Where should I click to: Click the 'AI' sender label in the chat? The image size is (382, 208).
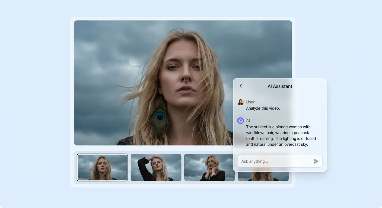click(248, 121)
